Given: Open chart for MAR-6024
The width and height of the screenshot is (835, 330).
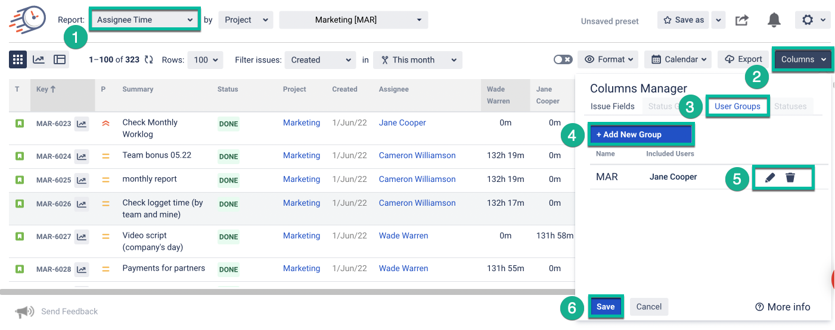Looking at the screenshot, I should coord(82,157).
